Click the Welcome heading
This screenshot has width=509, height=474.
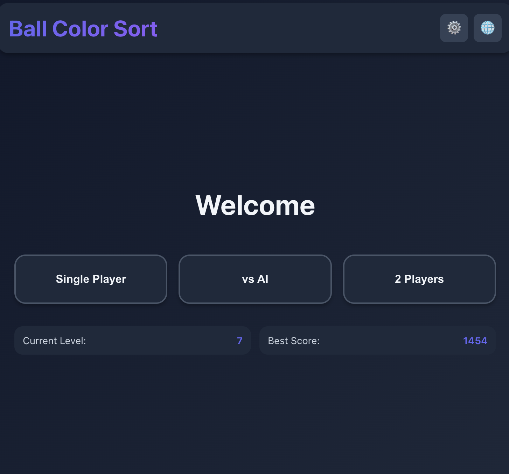pyautogui.click(x=255, y=205)
